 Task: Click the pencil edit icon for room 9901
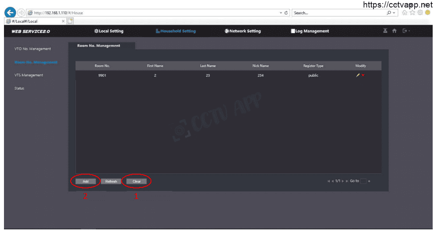coord(358,75)
